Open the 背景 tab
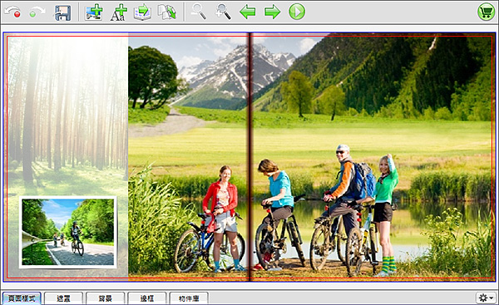499x305 pixels. (106, 298)
